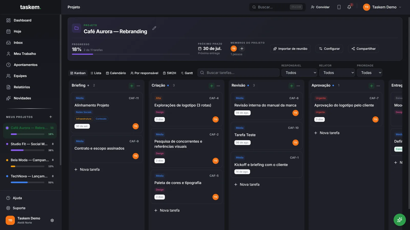This screenshot has width=410, height=230.
Task: Click Studio Fit project progress bar
Action: [x=28, y=150]
